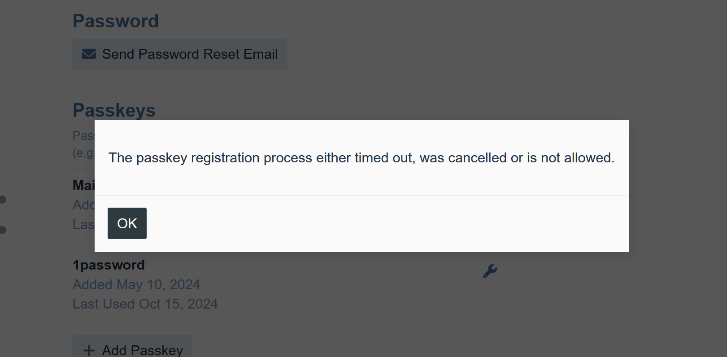Choose the Add Passkey button label
Image resolution: width=727 pixels, height=357 pixels.
(x=143, y=350)
